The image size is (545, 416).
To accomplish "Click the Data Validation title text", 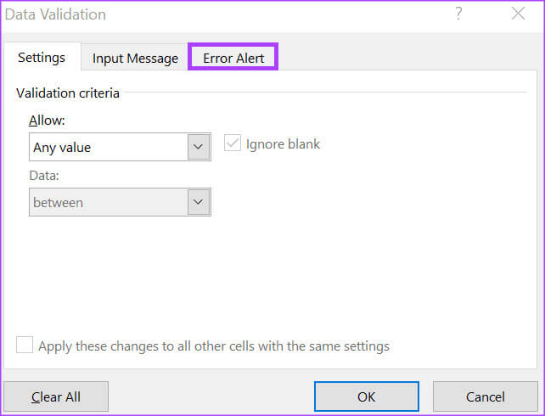I will 56,14.
